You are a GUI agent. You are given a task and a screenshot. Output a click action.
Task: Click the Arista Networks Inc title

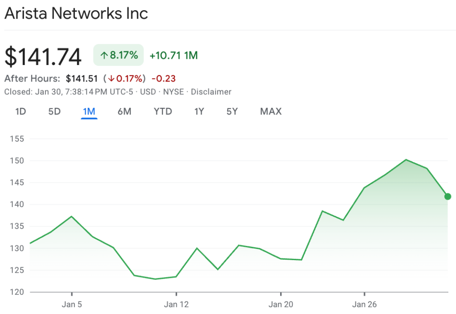click(x=76, y=13)
